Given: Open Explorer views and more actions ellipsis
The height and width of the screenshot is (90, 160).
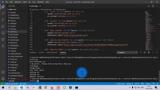Looking at the screenshot, I should click(x=24, y=6).
